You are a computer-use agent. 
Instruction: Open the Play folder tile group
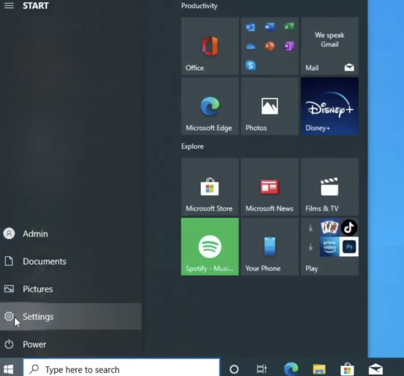tap(329, 246)
